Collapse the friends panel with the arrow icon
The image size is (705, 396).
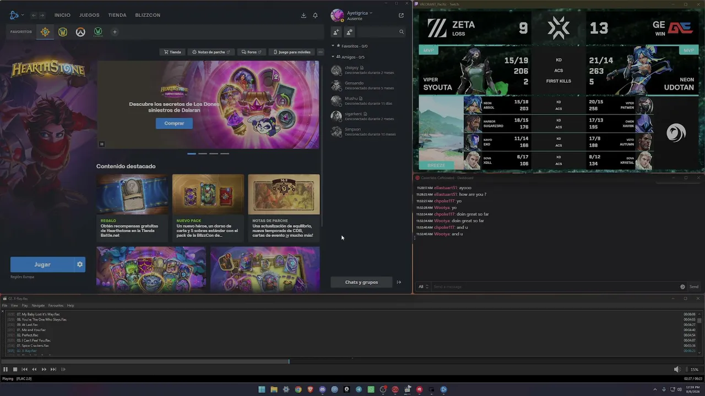[x=399, y=282]
